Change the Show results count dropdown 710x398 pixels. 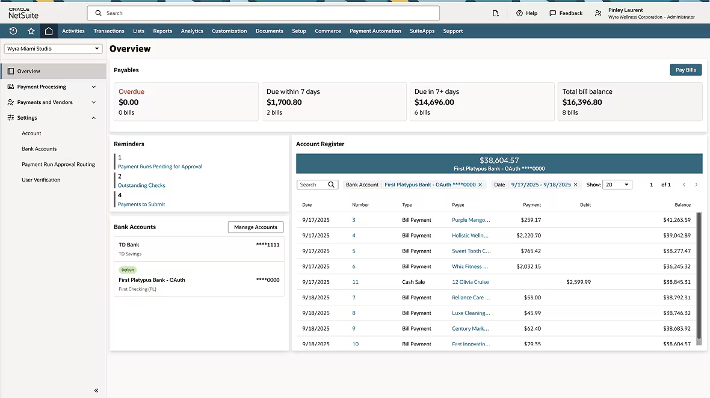[616, 185]
